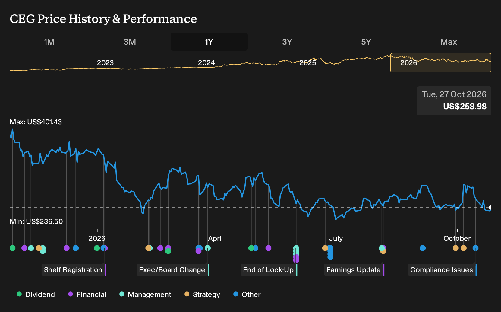Click the highlighted 2026 range selector box
The image size is (501, 312).
point(441,63)
